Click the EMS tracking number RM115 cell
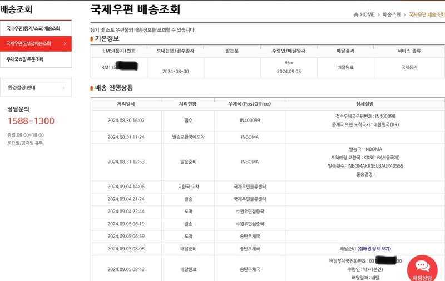 [118, 67]
